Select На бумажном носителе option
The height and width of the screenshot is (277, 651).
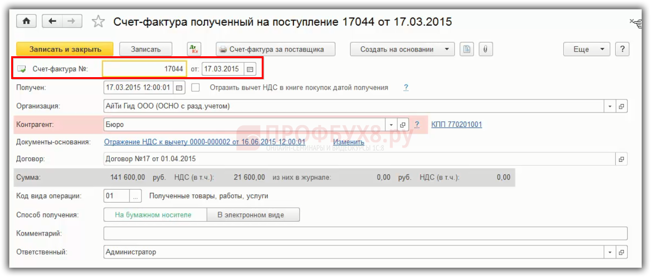pos(154,215)
